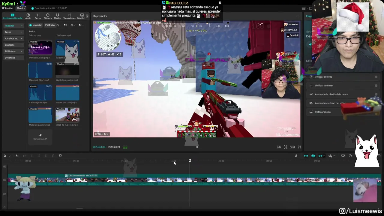Click the player fullscreen icon
384x216 pixels.
click(299, 147)
